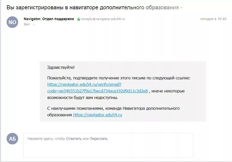This screenshot has width=232, height=162.
Task: Click the сегодня в 16:40 timestamp
Action: click(213, 19)
